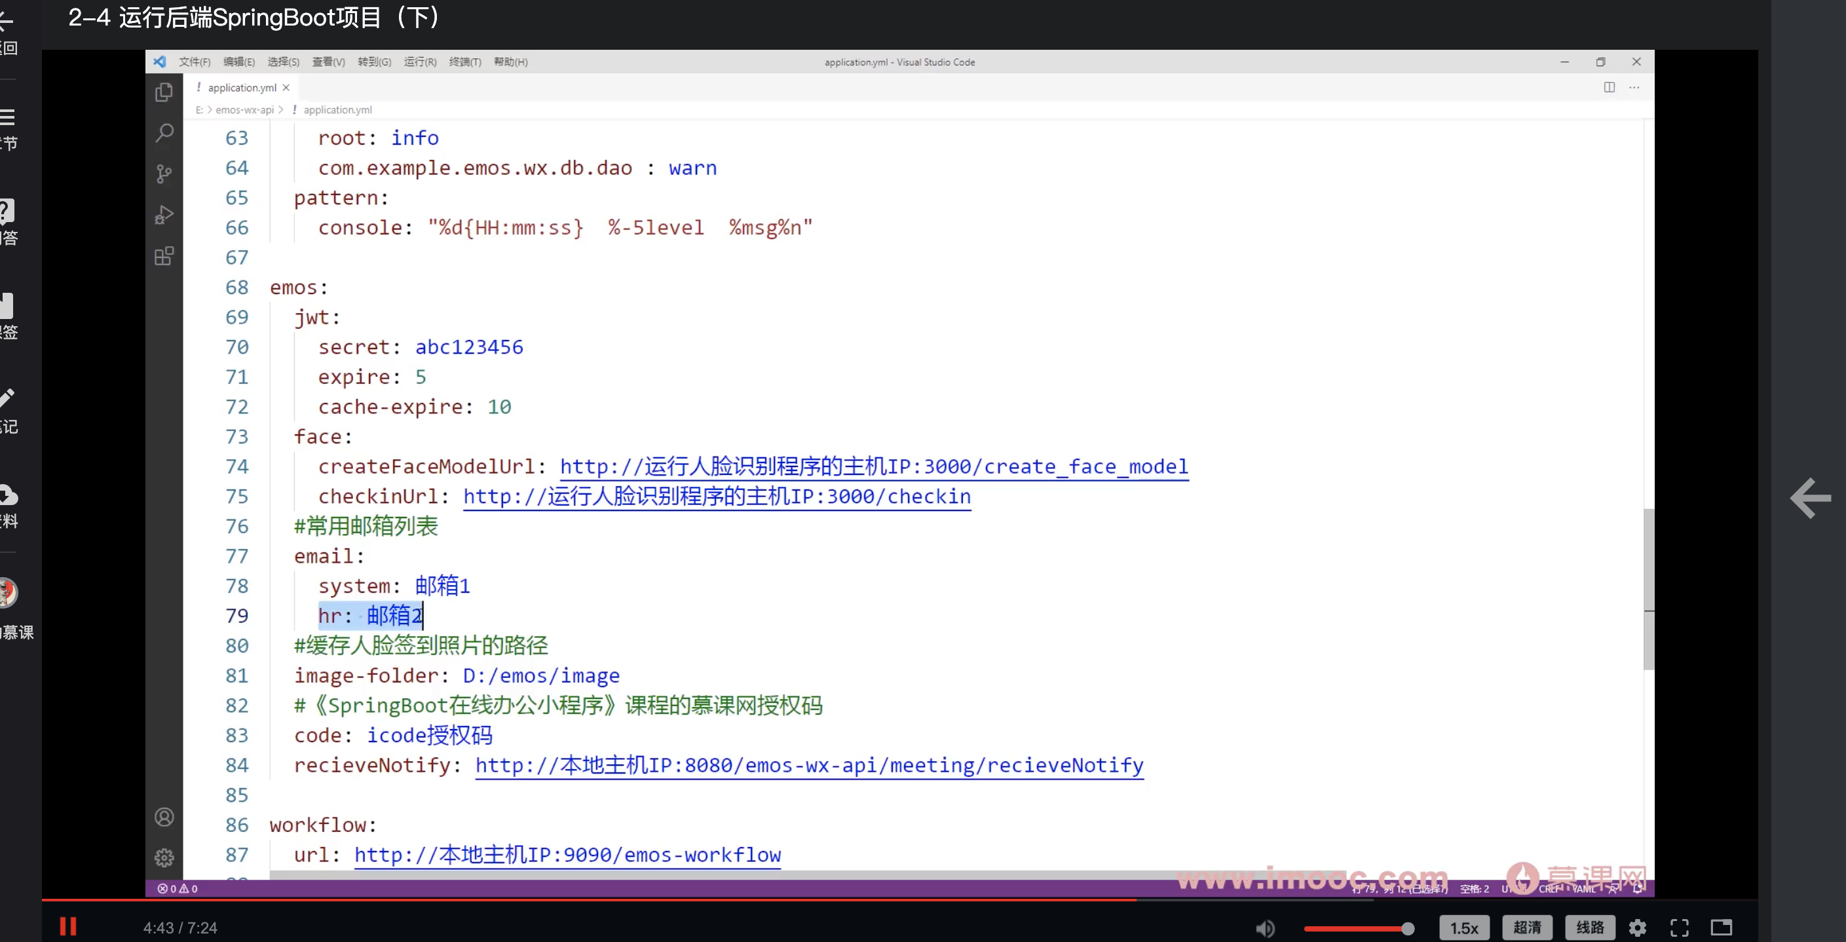Viewport: 1846px width, 942px height.
Task: Open the Source Control view
Action: (x=164, y=174)
